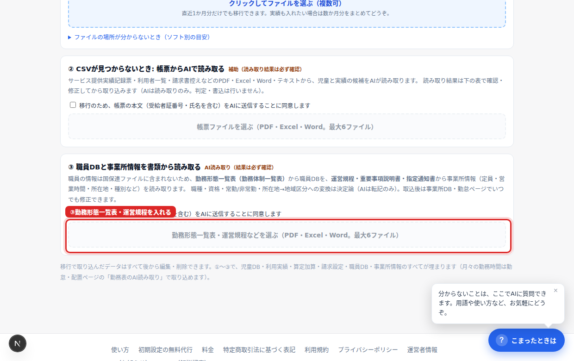Open the こまったときは help chat button
Screen dimensions: 574x361
pos(526,340)
